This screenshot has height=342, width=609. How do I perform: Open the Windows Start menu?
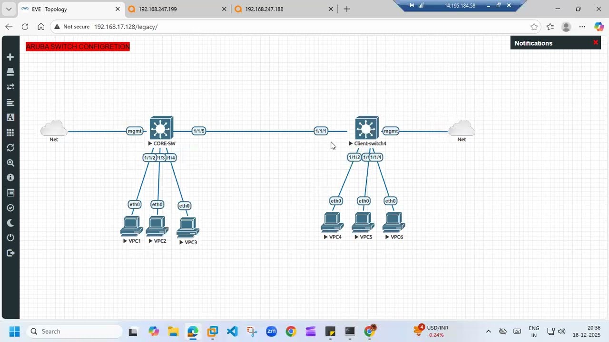point(15,331)
